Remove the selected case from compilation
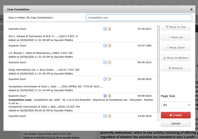Viewport: 198px width, 139px height. (x=176, y=68)
